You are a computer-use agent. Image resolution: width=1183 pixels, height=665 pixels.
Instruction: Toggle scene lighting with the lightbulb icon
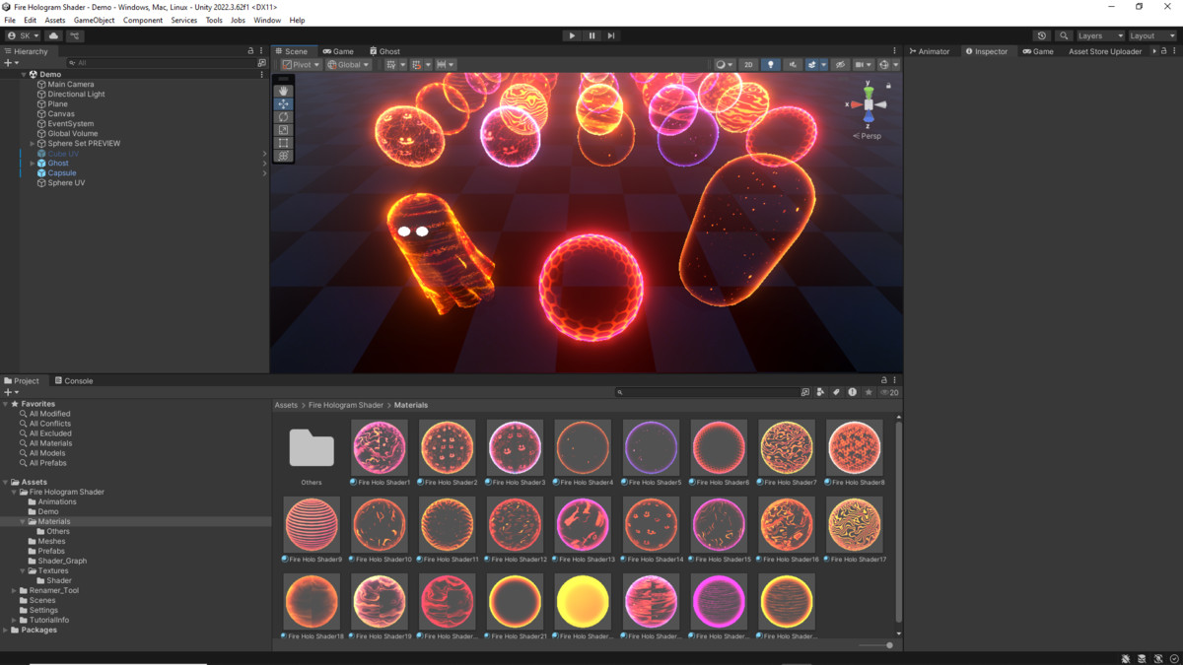pos(771,64)
